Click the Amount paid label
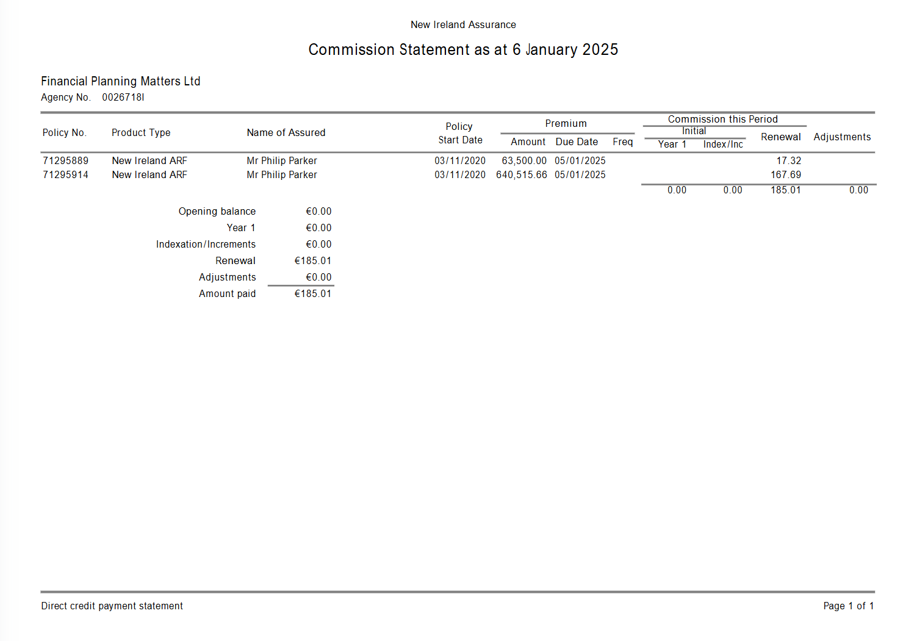Image resolution: width=914 pixels, height=641 pixels. click(x=227, y=294)
